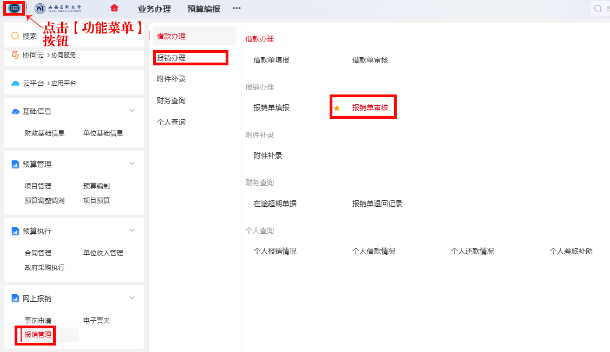Click the blue 云平台 cloud icon
Image resolution: width=610 pixels, height=352 pixels.
click(x=16, y=83)
